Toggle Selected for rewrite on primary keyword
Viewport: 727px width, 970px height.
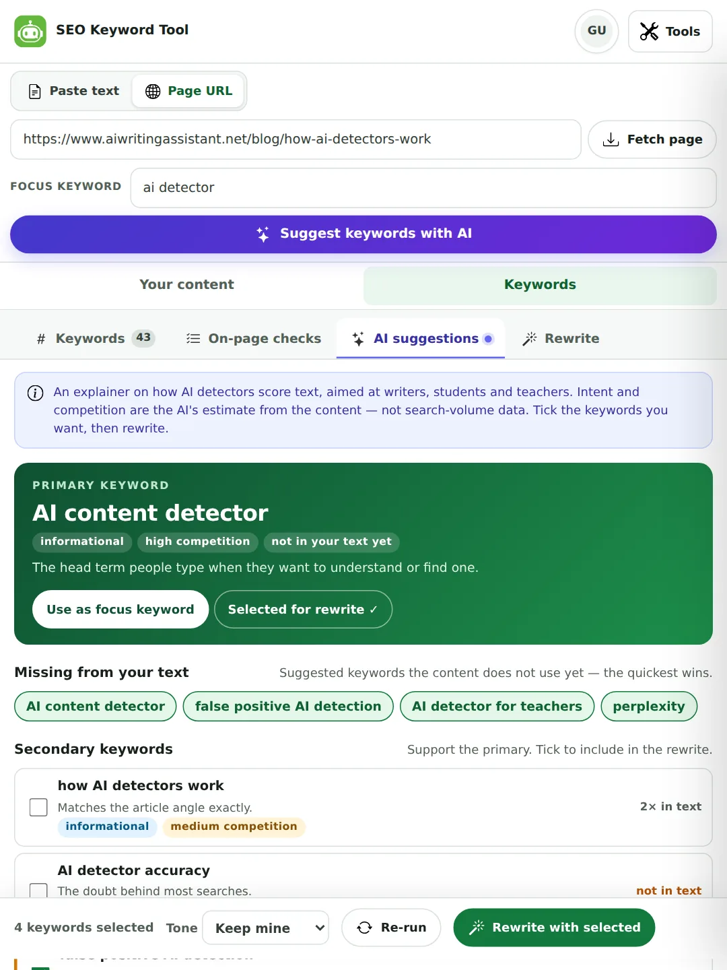tap(303, 610)
